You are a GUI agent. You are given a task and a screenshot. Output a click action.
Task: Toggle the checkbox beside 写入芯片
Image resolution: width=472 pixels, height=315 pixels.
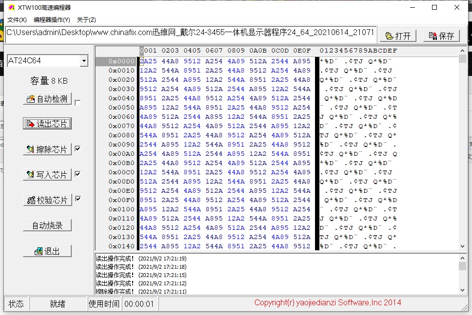tap(78, 174)
